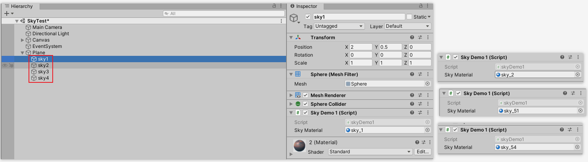Pick sky_1 material with object selector
This screenshot has height=162, width=588.
pyautogui.click(x=428, y=130)
